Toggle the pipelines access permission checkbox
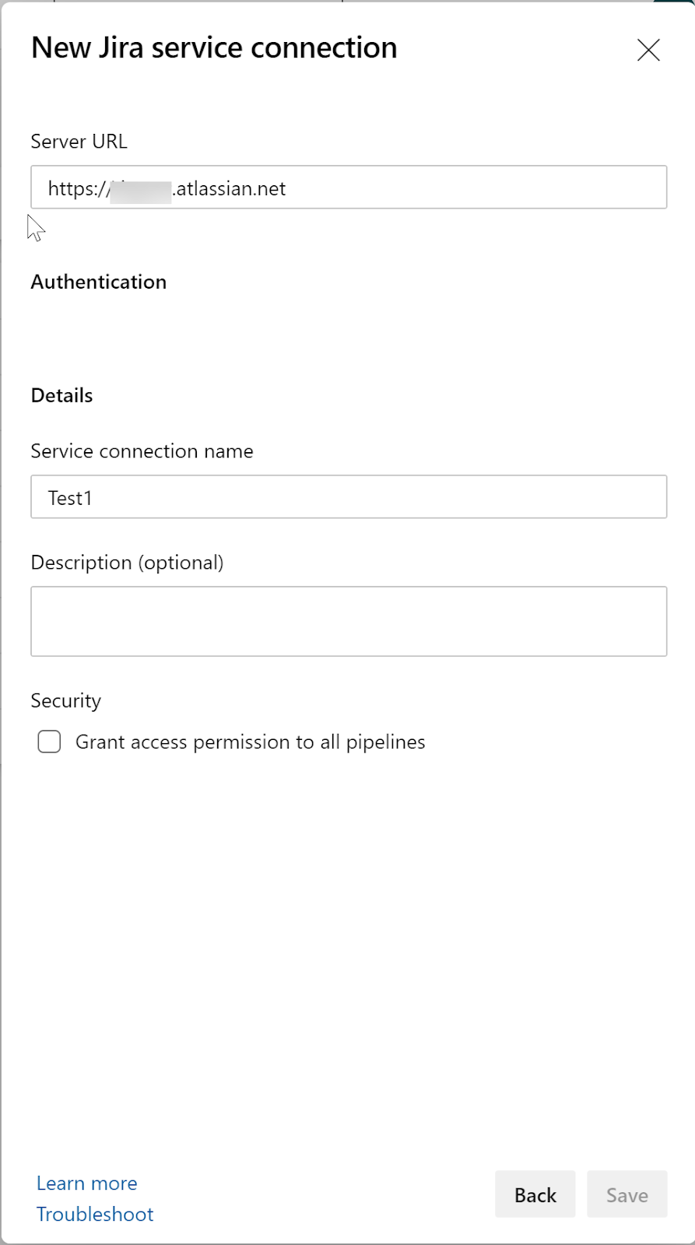The width and height of the screenshot is (695, 1245). point(48,742)
